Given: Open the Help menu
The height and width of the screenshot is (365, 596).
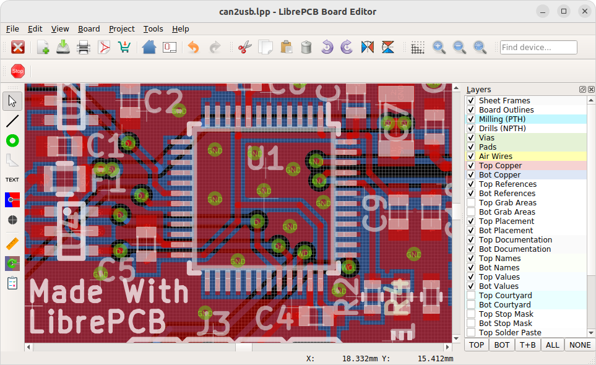Looking at the screenshot, I should click(181, 29).
